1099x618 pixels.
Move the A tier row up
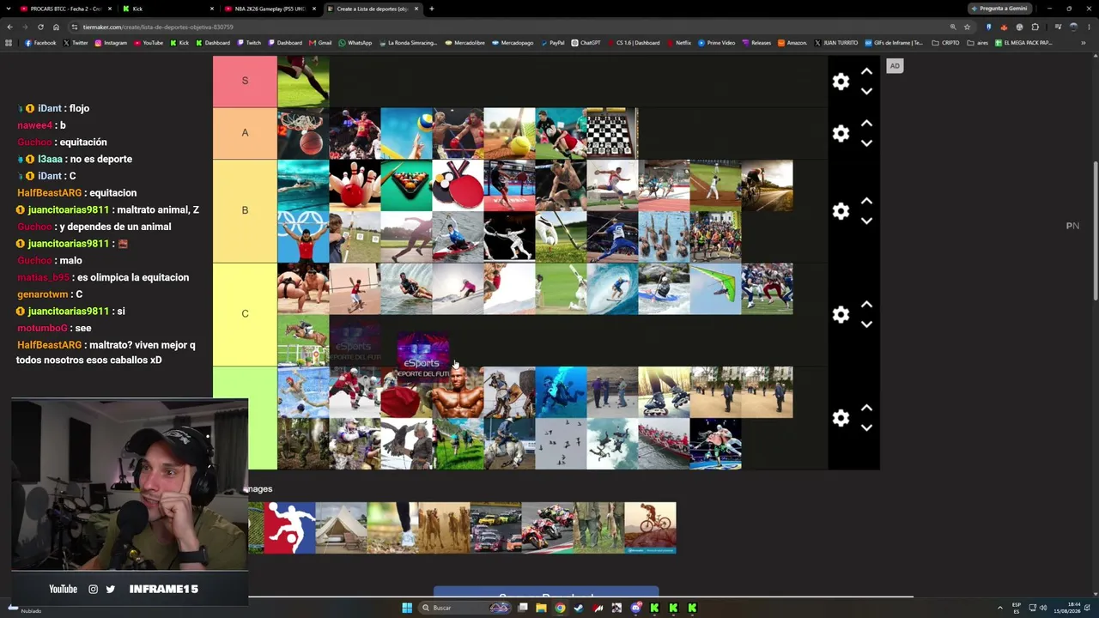(x=866, y=124)
